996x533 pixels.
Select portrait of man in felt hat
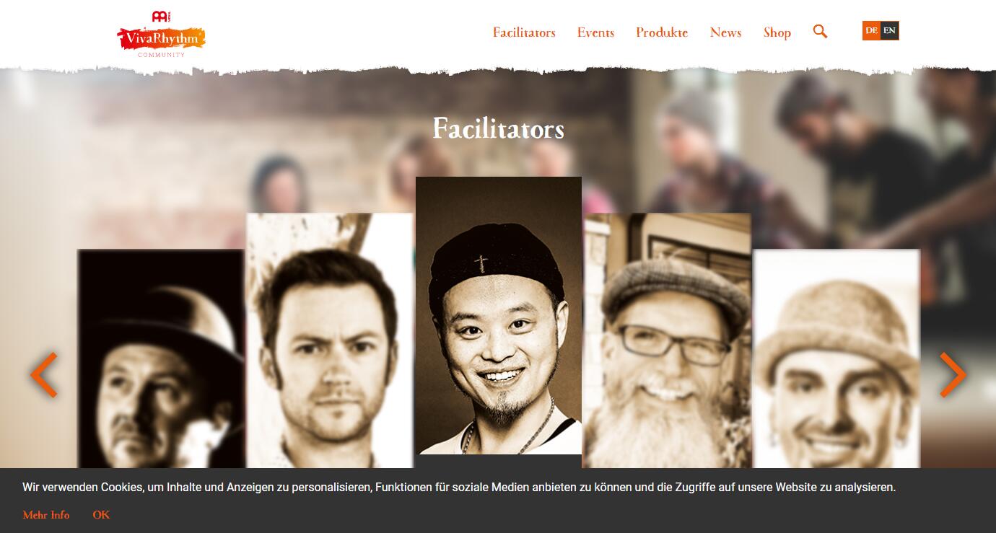836,358
